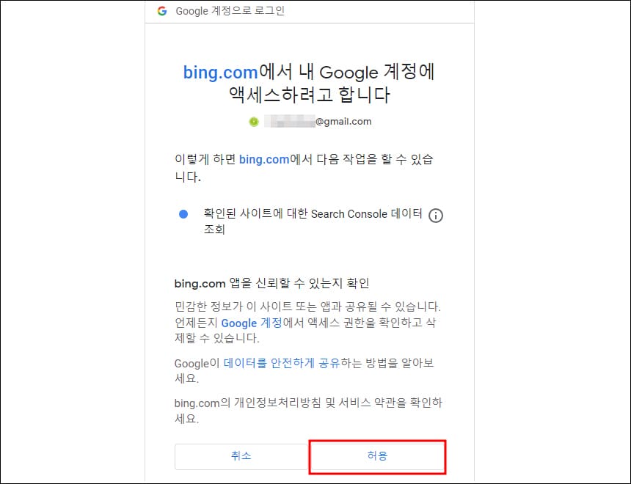Open the info icon beside Search Console permission
The image size is (631, 484).
click(x=435, y=216)
